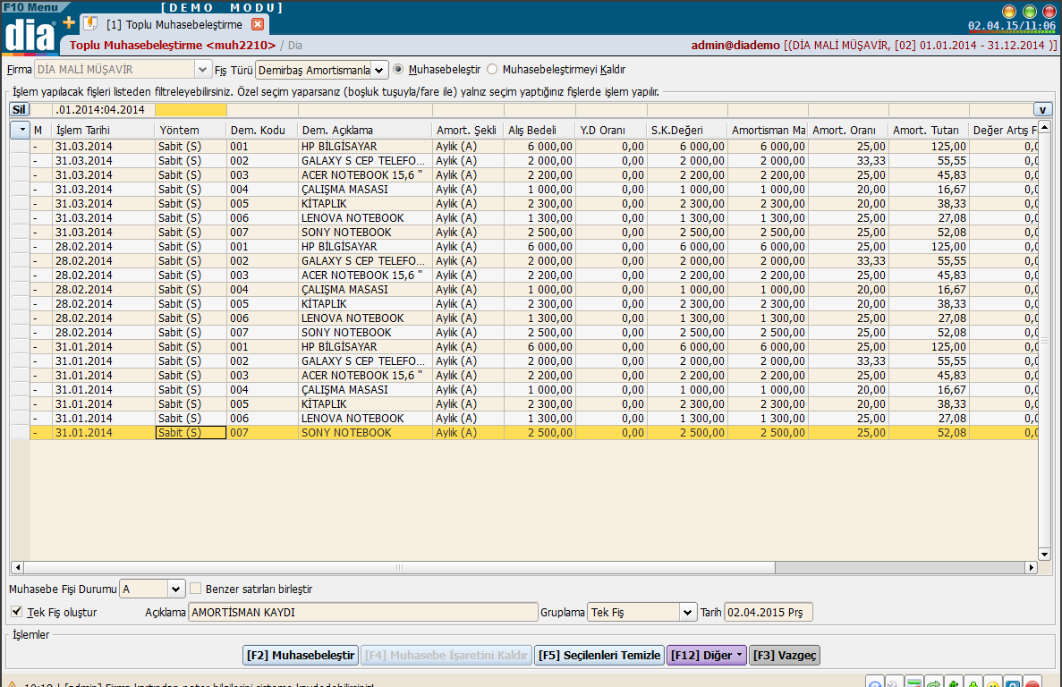
Task: Click the red round icon in the status bar
Action: pos(1032,683)
